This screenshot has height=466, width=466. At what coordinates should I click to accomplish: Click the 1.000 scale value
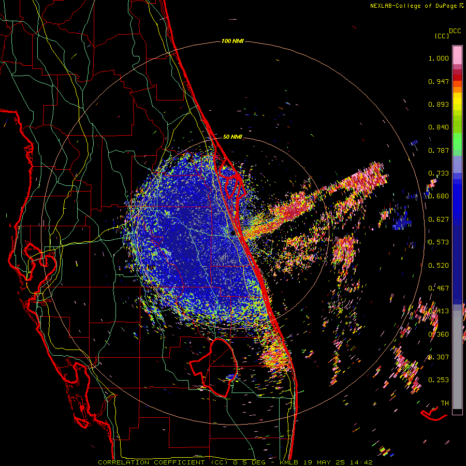439,58
